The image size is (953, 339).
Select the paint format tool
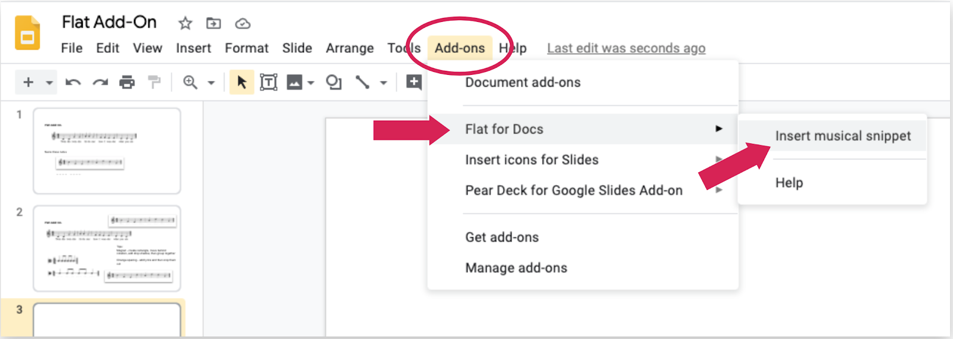(x=154, y=82)
